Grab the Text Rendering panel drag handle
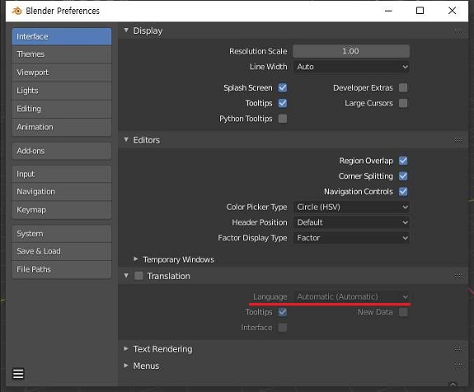Image resolution: width=474 pixels, height=392 pixels. coord(458,349)
